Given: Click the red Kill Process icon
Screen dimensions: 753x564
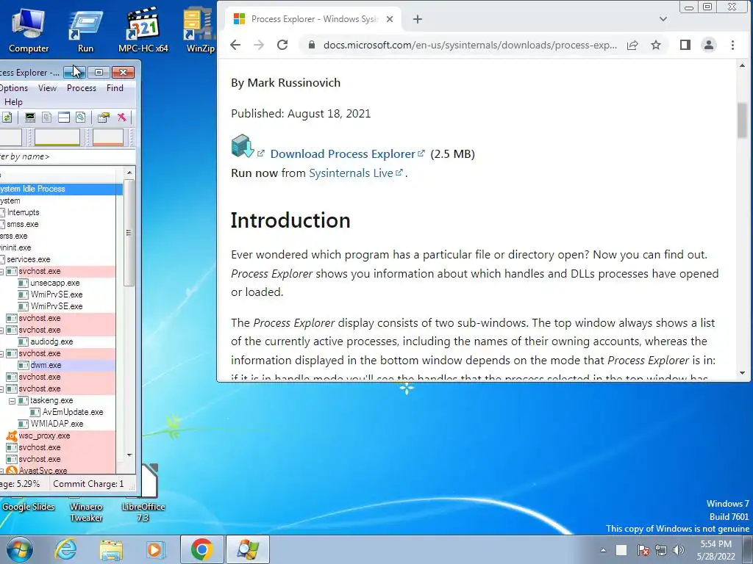Looking at the screenshot, I should pyautogui.click(x=121, y=117).
